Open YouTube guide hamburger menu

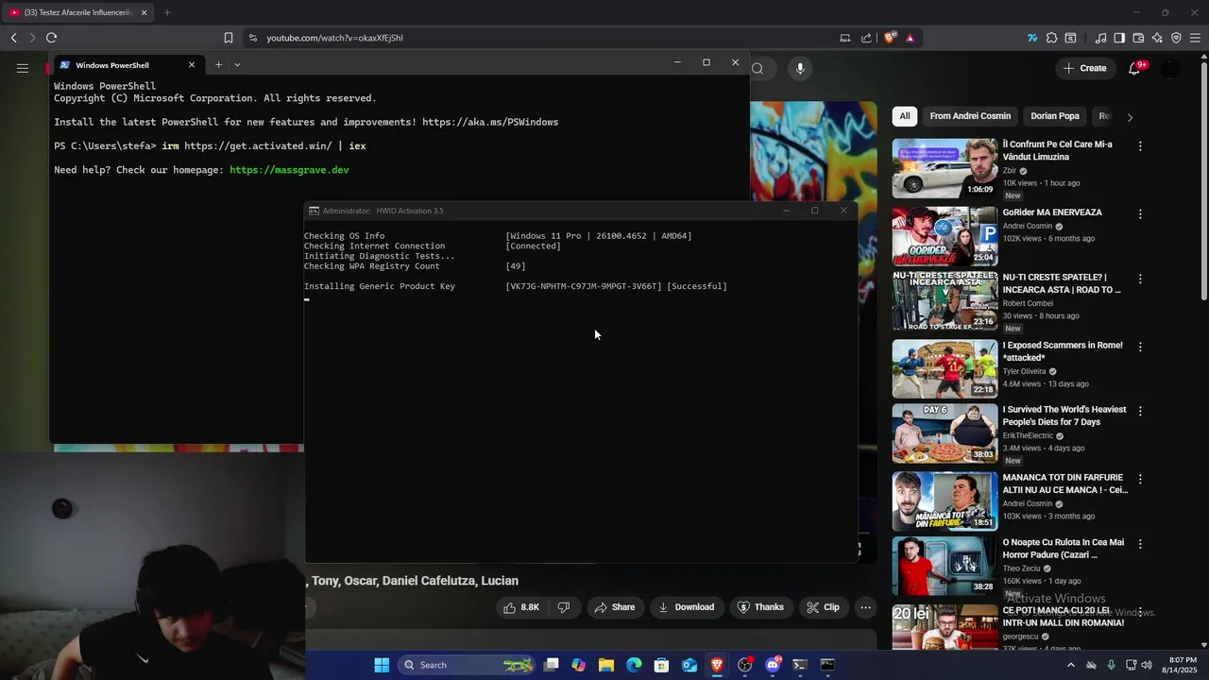[x=23, y=68]
